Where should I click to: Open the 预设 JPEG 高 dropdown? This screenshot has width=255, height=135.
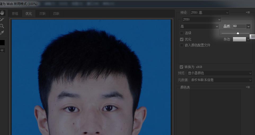[210, 13]
